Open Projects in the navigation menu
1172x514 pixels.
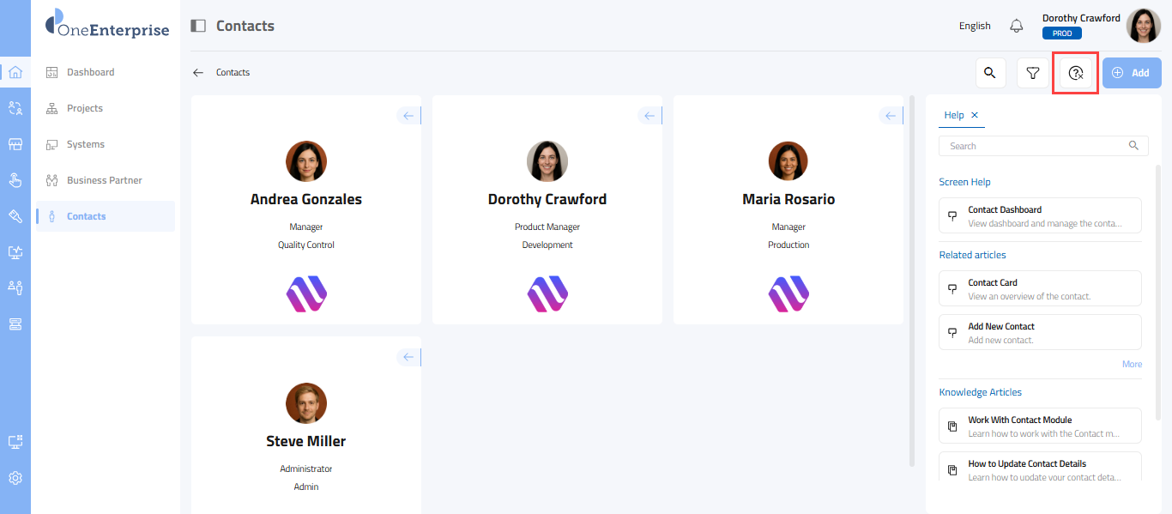tap(84, 108)
